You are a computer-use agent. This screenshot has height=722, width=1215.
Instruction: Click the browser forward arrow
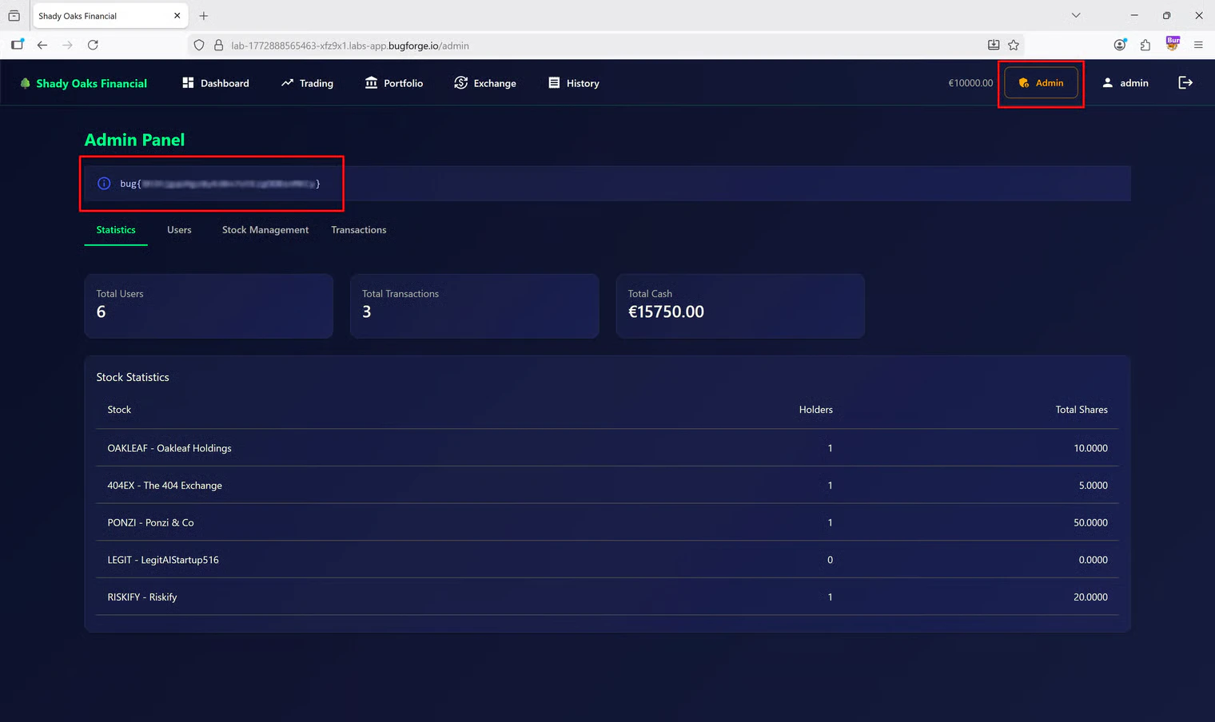(67, 46)
